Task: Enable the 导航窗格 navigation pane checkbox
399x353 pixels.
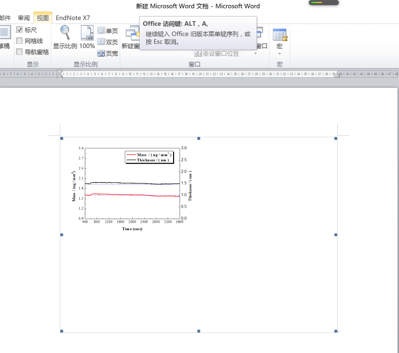Action: coord(19,52)
